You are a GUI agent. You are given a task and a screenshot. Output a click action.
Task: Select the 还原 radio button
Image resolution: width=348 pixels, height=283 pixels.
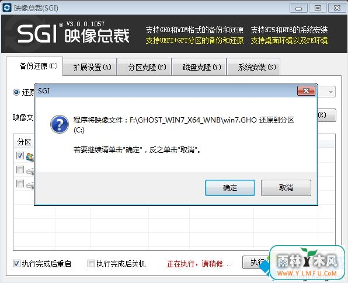coord(16,92)
